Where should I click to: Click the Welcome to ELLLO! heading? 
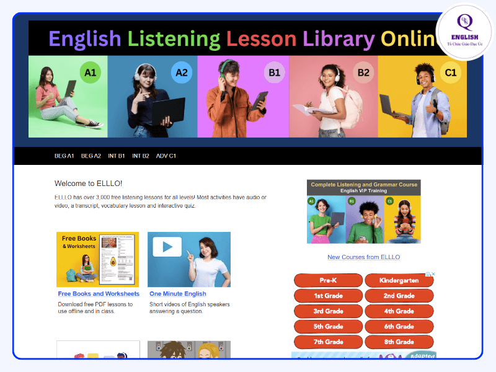(x=88, y=184)
